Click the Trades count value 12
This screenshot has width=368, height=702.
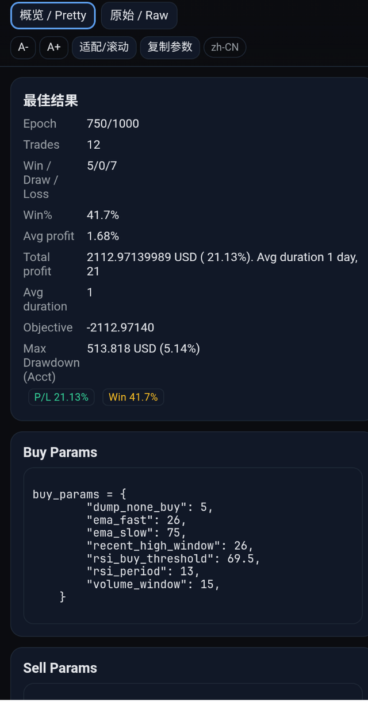pos(94,144)
